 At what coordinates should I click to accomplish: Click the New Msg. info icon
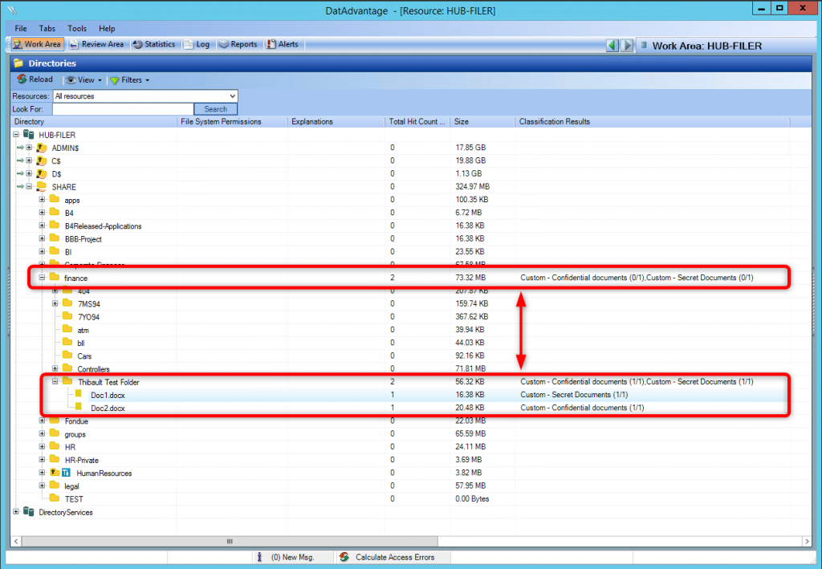point(259,558)
